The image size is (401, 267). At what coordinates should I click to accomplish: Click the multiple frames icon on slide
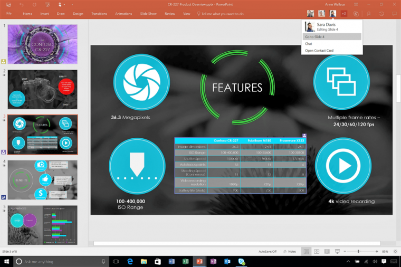click(x=341, y=82)
